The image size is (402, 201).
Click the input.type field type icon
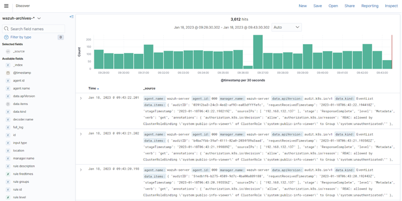8,143
